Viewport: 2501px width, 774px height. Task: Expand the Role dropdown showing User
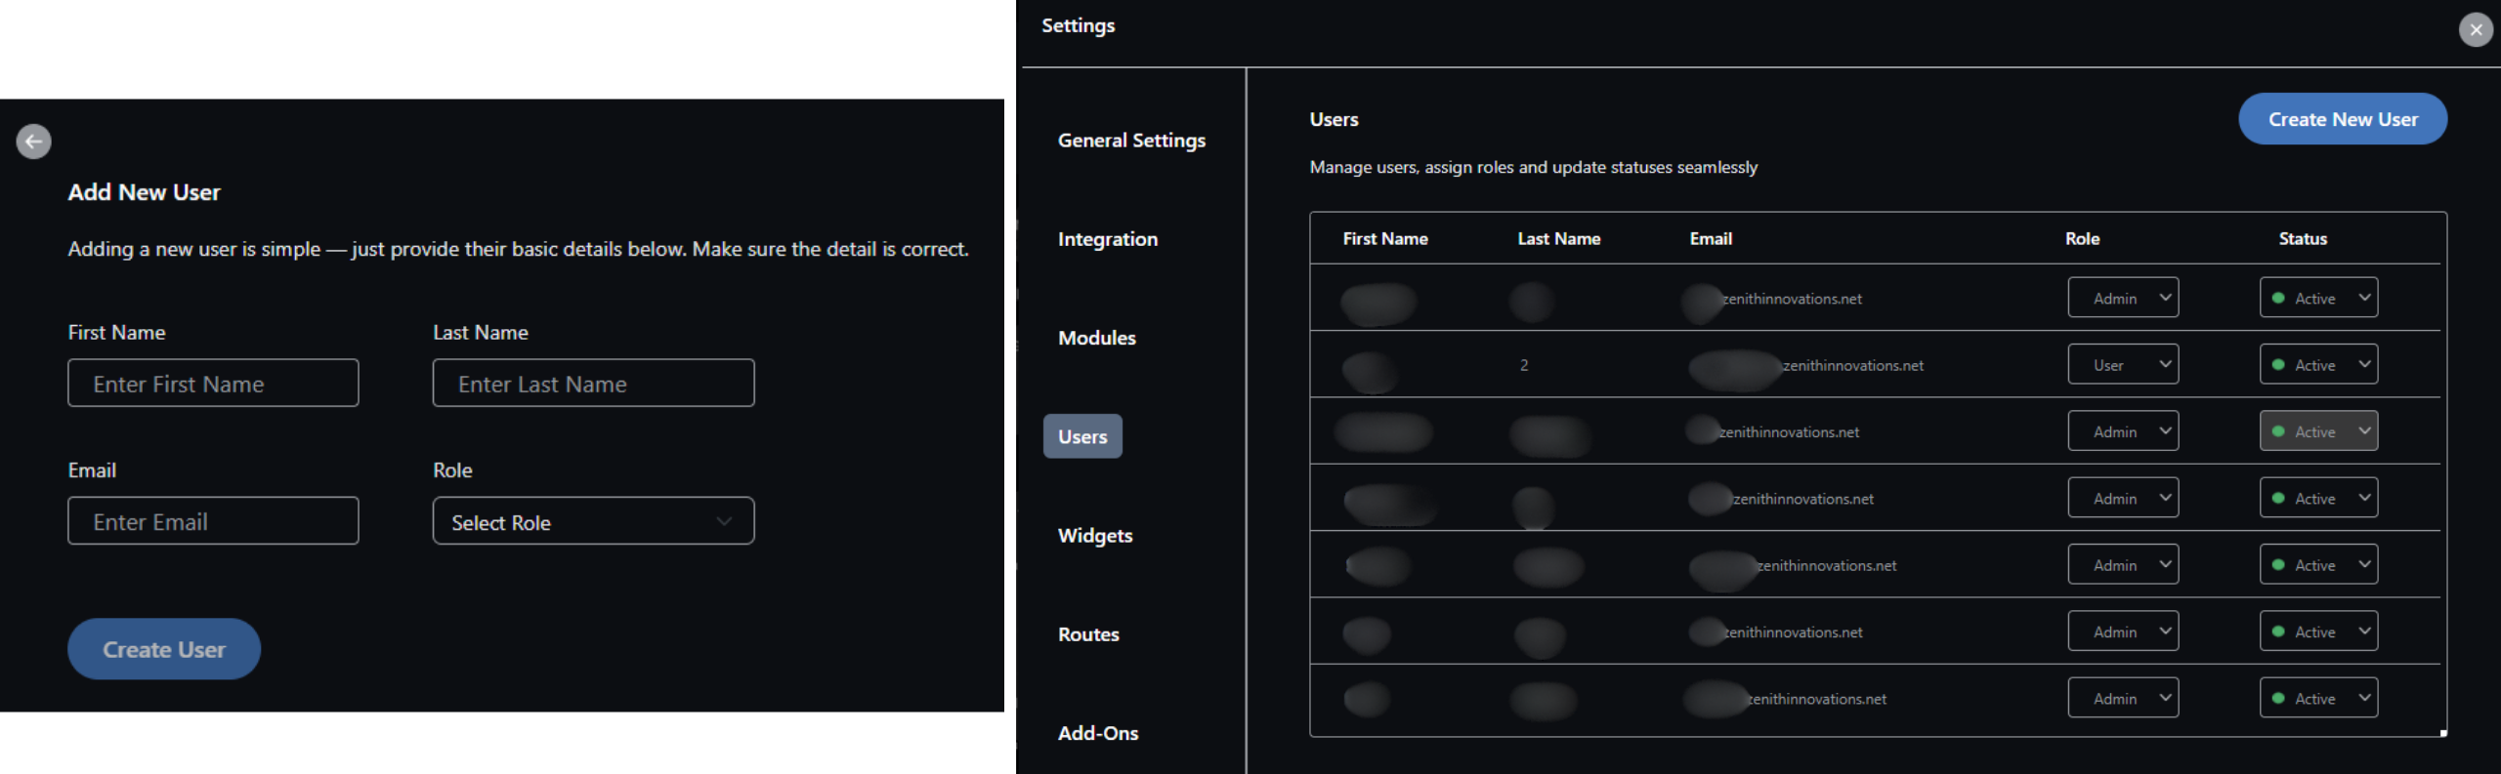2122,365
